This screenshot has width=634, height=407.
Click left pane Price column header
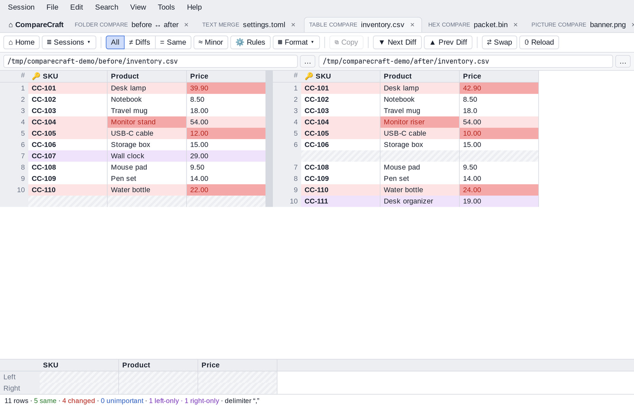226,76
